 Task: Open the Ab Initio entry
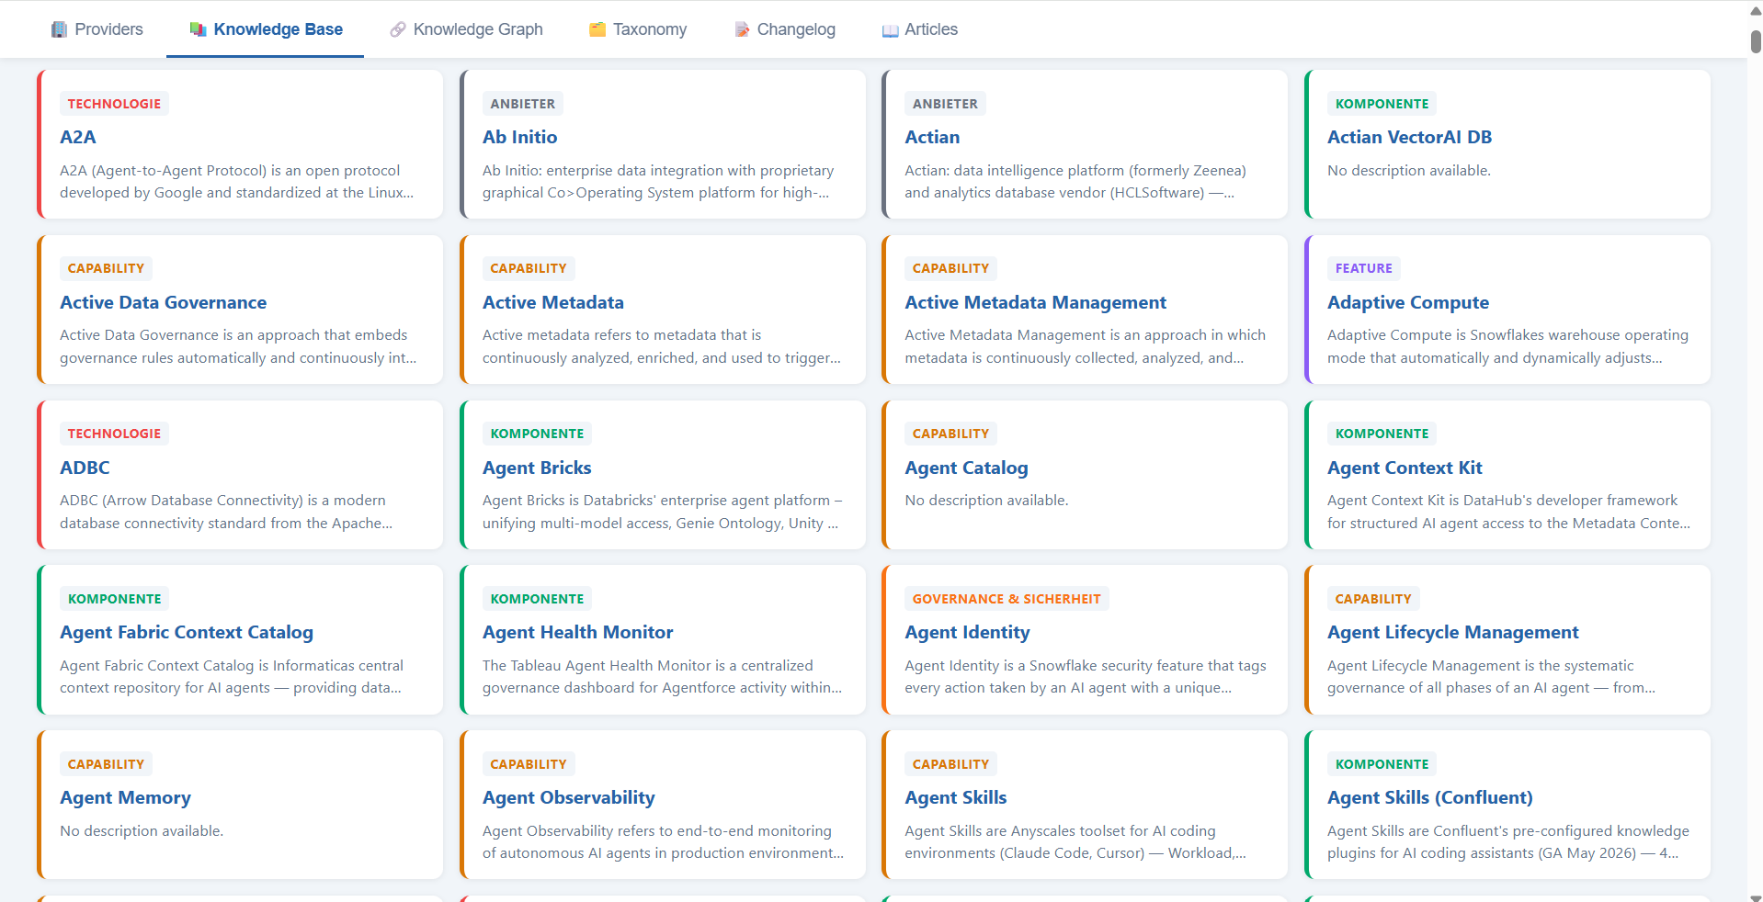click(520, 137)
